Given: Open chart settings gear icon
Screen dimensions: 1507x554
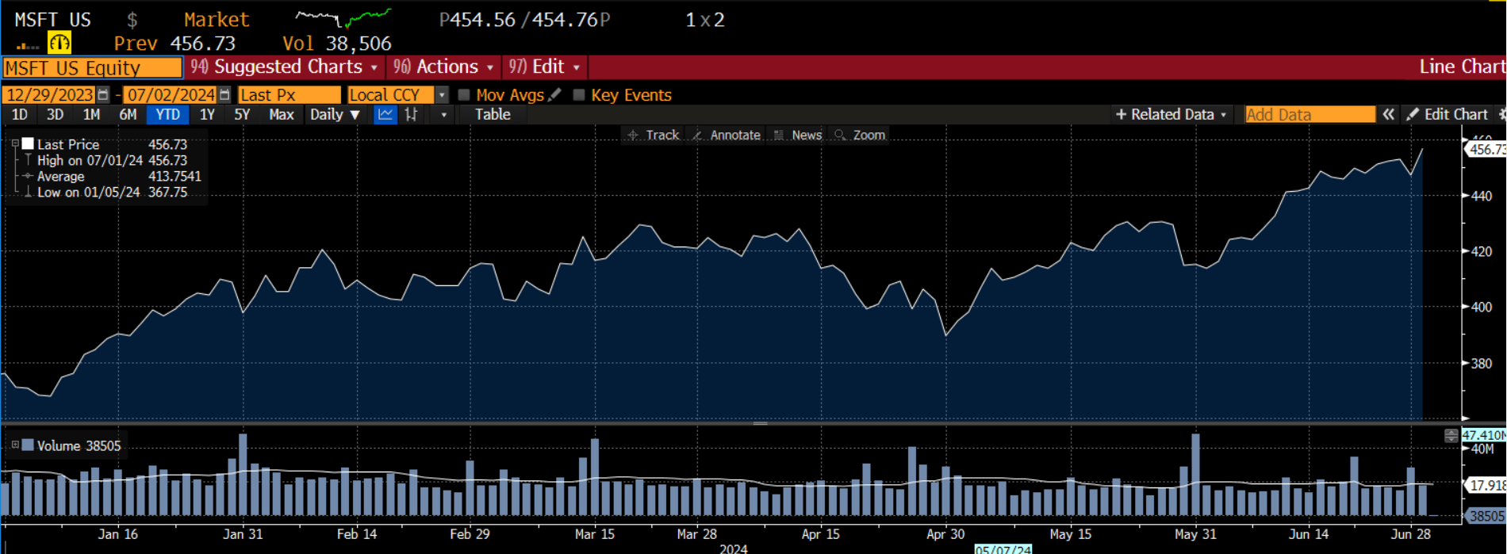Looking at the screenshot, I should (1501, 115).
